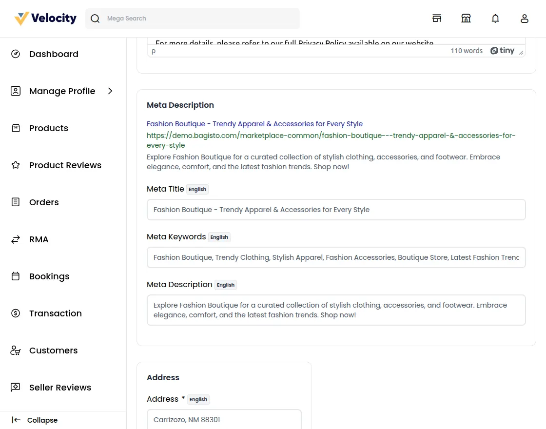Go to Customers in the sidebar
This screenshot has height=429, width=546.
[x=53, y=351]
